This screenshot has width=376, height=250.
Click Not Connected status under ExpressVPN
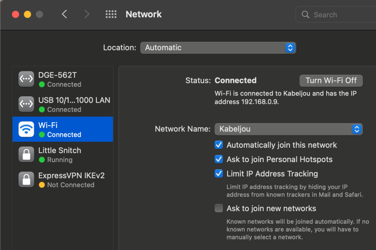click(71, 185)
